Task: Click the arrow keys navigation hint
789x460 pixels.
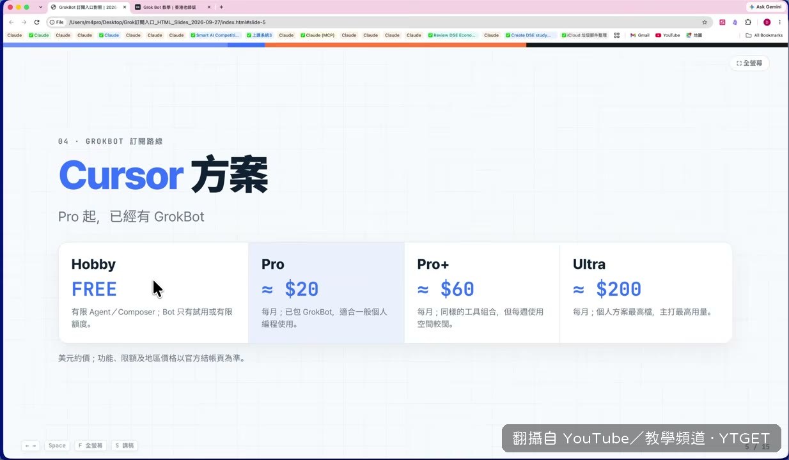Action: (31, 445)
